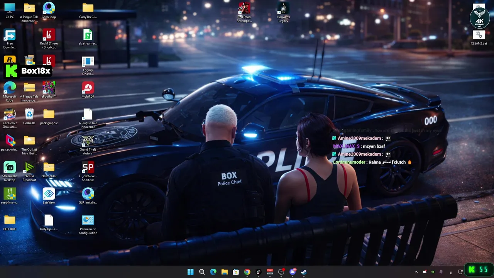Image resolution: width=494 pixels, height=278 pixels.
Task: Select the ak_streamer file icon
Action: (x=88, y=37)
